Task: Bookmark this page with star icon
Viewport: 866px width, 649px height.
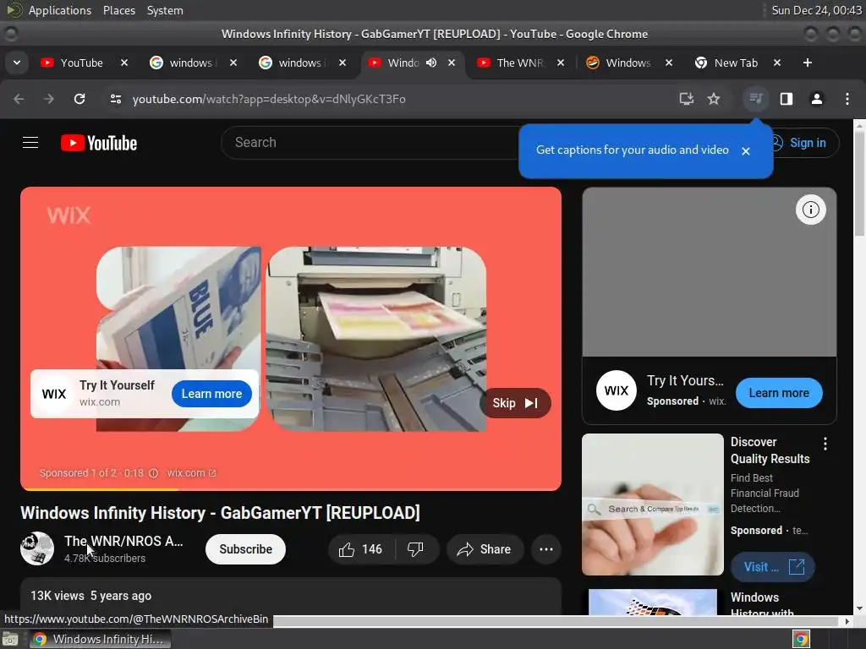Action: [x=714, y=99]
